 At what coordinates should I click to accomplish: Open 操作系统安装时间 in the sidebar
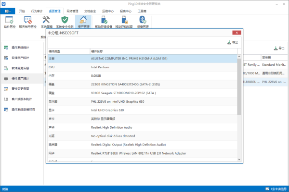[x=22, y=109]
